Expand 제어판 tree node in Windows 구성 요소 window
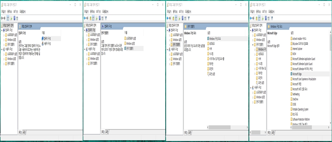 click(x=255, y=73)
